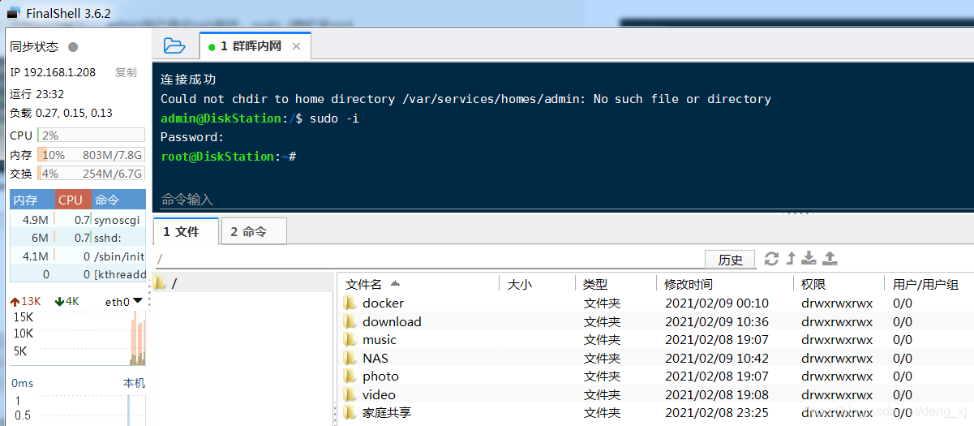
Task: Click the 交换 swap usage bar
Action: (x=91, y=173)
